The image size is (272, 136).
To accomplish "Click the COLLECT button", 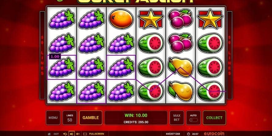I will tap(214, 118).
